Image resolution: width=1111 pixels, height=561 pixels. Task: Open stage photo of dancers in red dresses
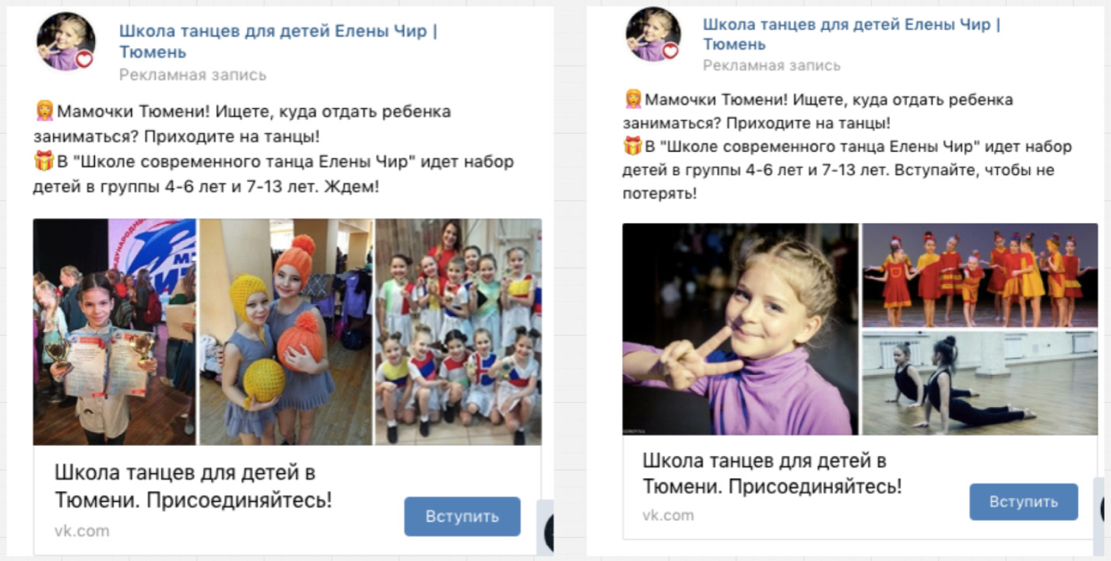979,275
